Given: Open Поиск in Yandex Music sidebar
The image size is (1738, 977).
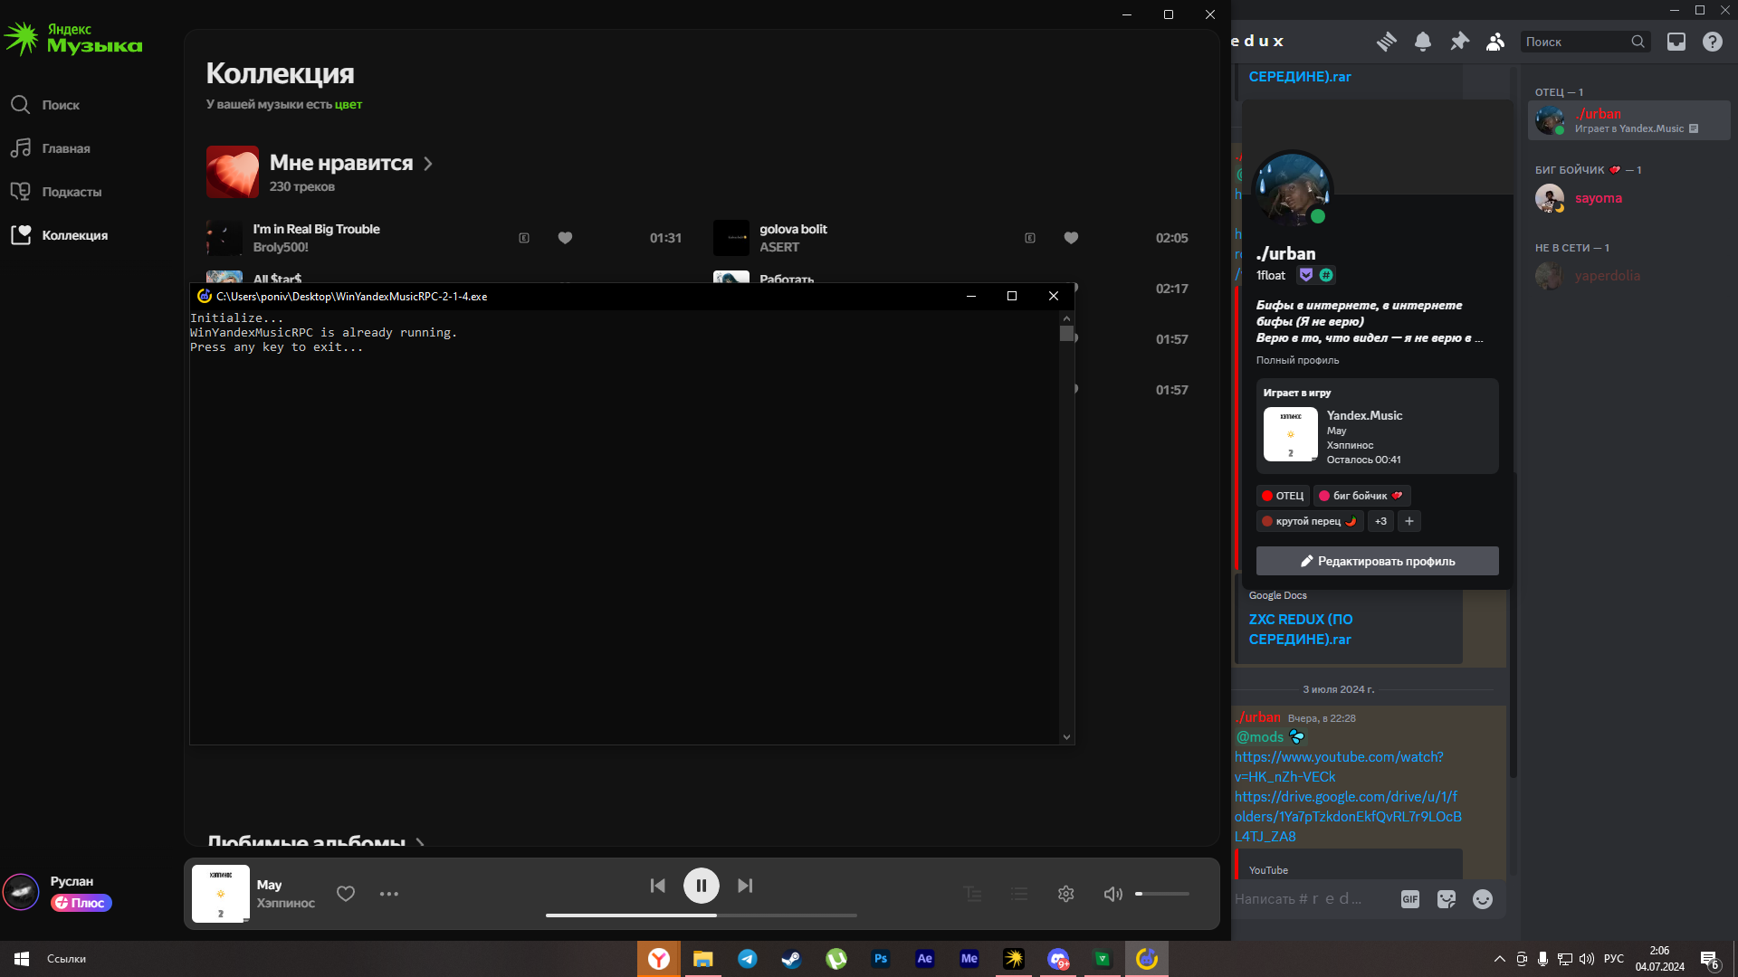Looking at the screenshot, I should click(45, 105).
